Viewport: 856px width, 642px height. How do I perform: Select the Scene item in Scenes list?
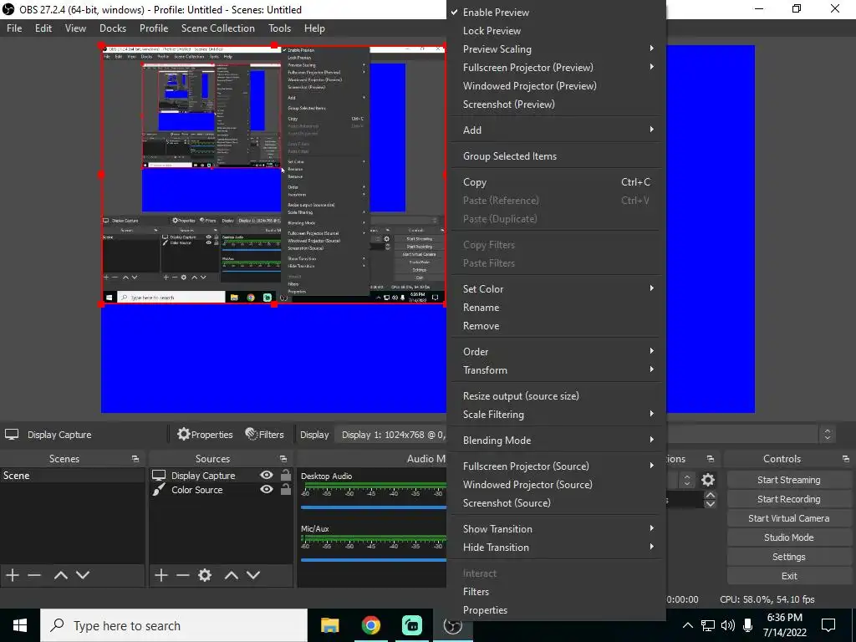coord(73,476)
